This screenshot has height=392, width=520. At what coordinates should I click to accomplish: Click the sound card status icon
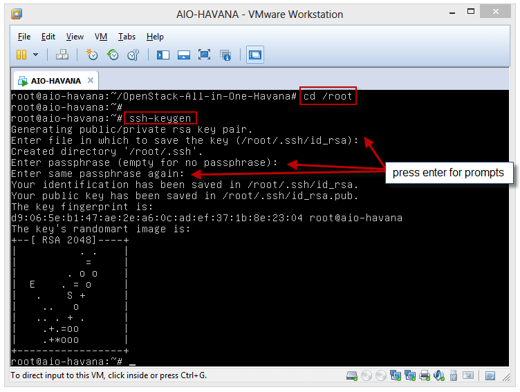tap(439, 376)
